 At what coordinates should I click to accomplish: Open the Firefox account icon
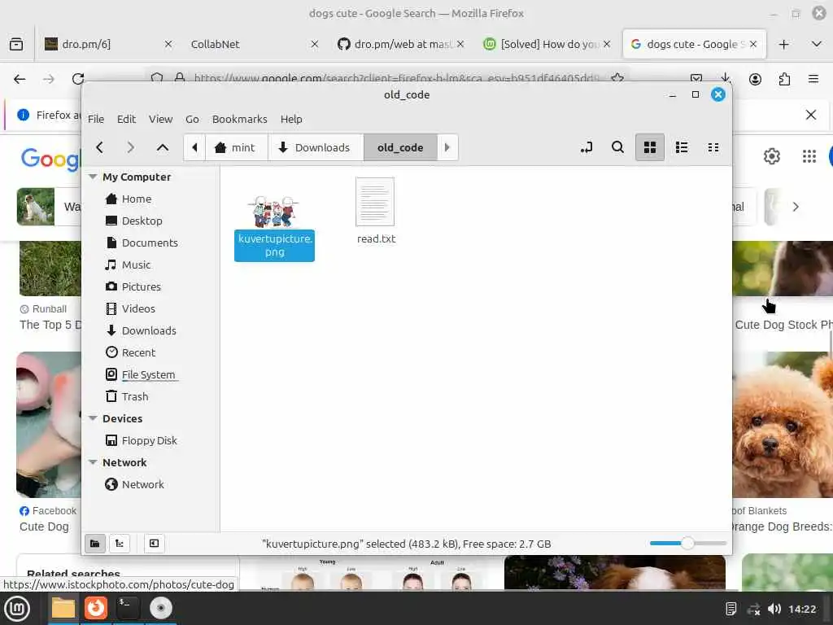pos(755,79)
